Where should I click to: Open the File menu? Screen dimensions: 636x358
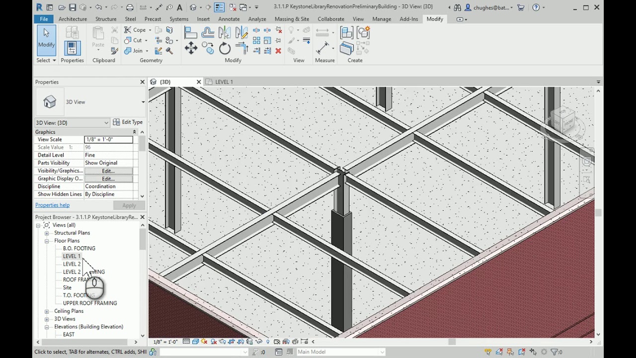click(44, 19)
